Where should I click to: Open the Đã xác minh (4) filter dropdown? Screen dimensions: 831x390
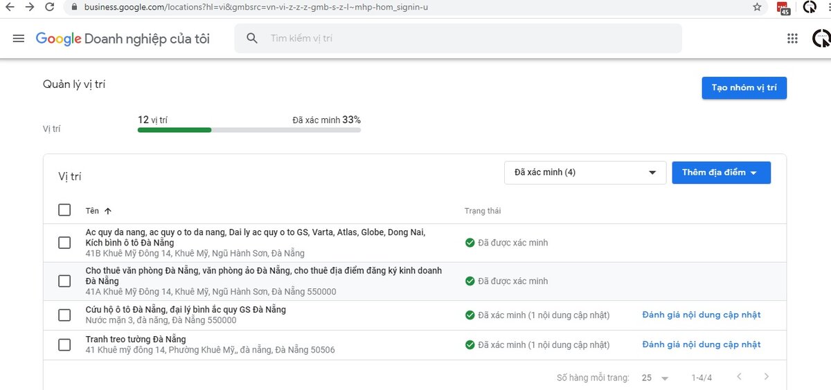pos(584,172)
